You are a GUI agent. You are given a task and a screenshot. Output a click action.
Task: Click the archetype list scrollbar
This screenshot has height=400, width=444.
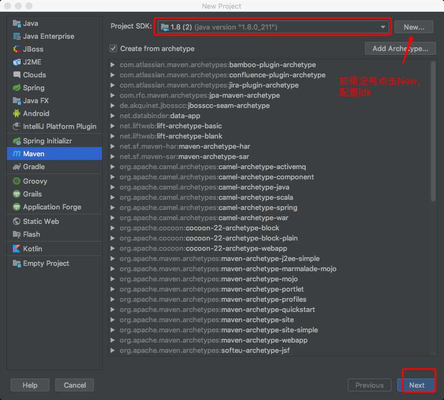pos(433,131)
